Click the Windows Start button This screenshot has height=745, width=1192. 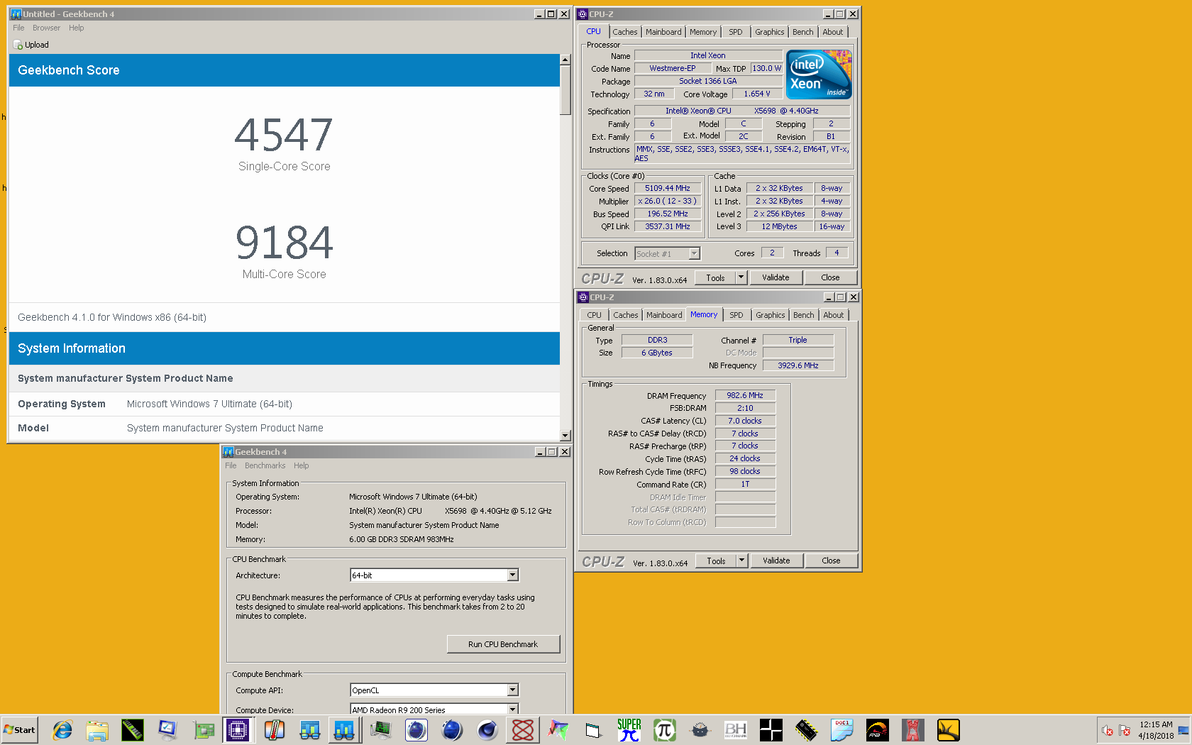tap(19, 730)
